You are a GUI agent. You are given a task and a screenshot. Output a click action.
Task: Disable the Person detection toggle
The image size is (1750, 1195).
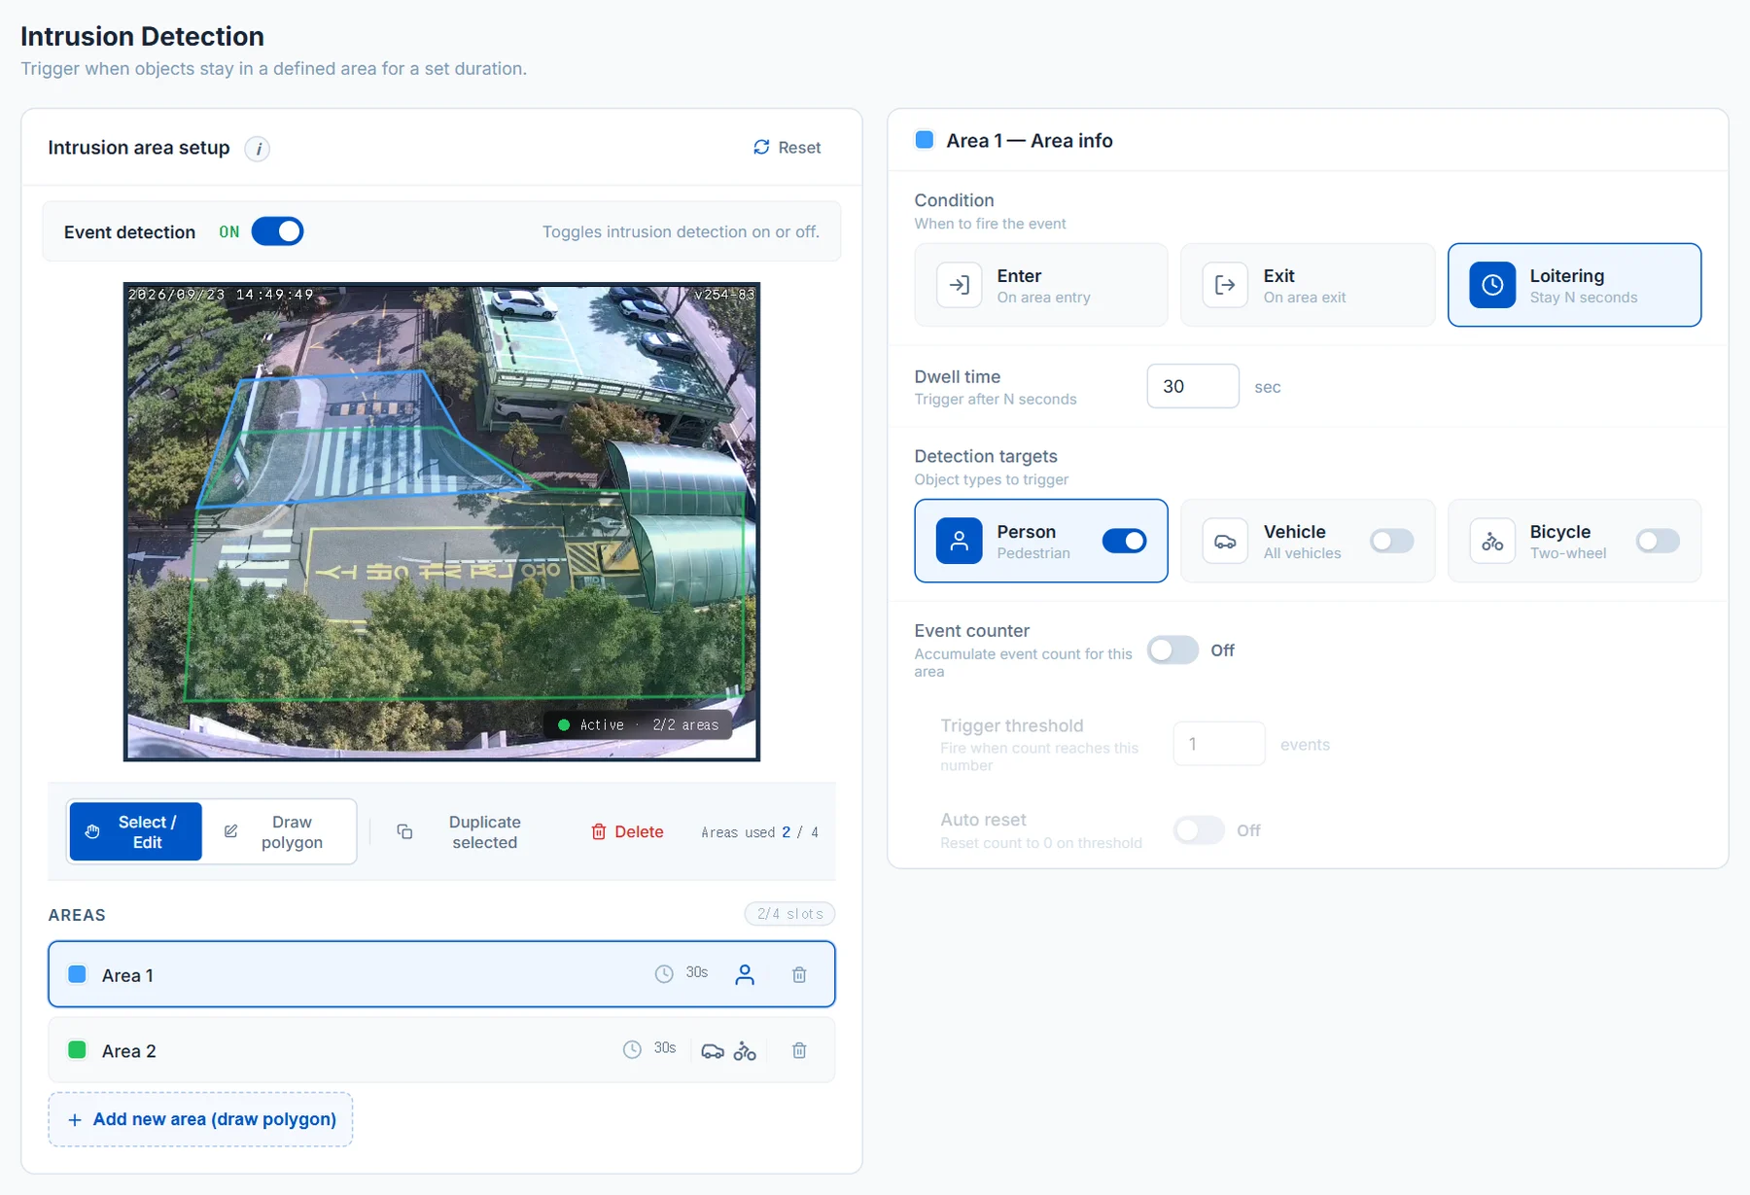coord(1124,541)
